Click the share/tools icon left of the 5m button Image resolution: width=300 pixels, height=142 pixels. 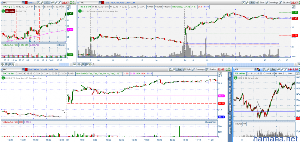tap(243, 3)
